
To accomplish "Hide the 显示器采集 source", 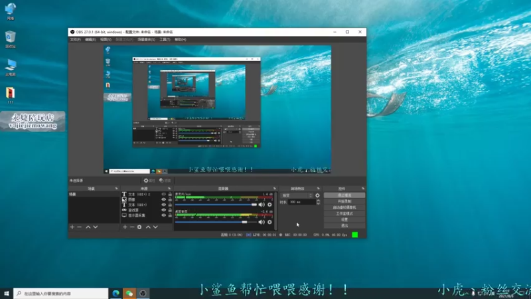I will (163, 215).
